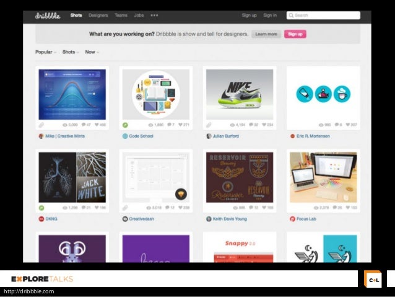Open the blue chart dashboard shot thumbnail

[72, 95]
